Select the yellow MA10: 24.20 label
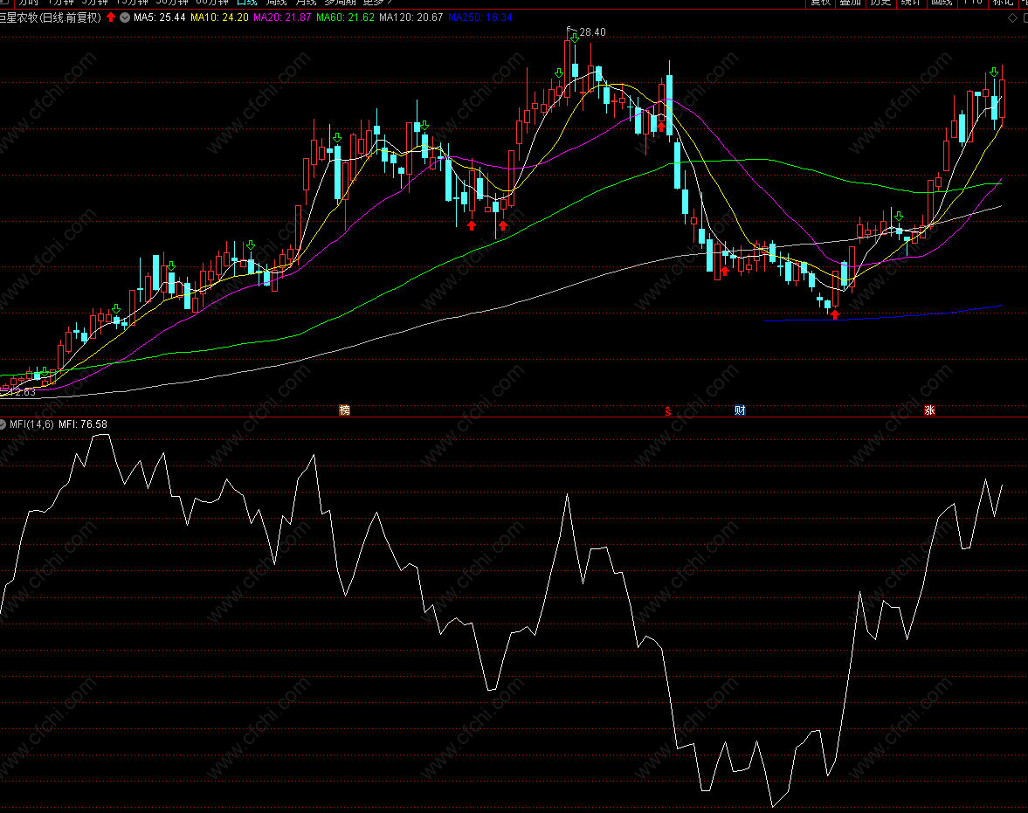The image size is (1028, 813). tap(219, 17)
